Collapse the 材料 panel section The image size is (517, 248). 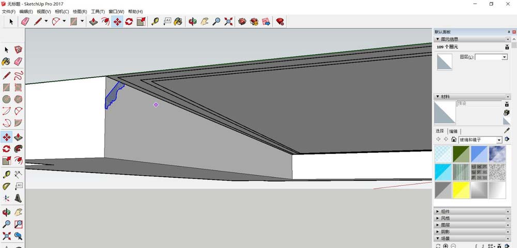[x=445, y=97]
